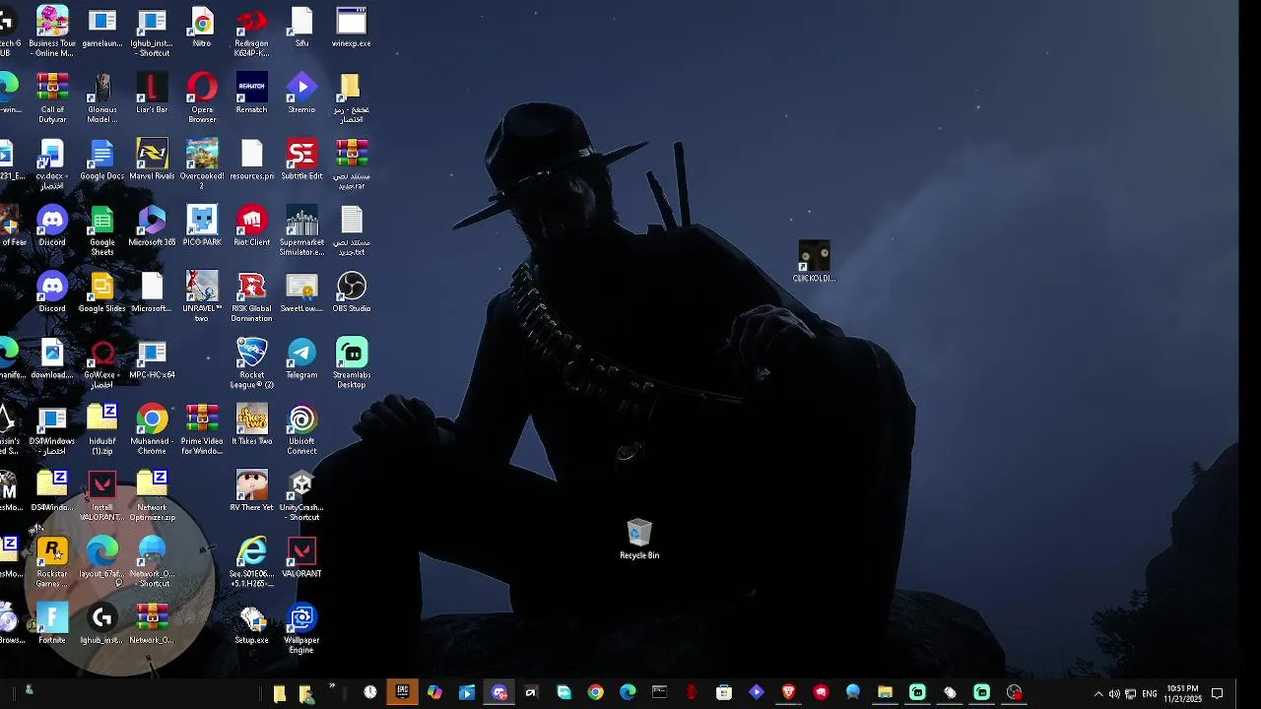This screenshot has width=1261, height=709.
Task: Open the SweetLow certificate file
Action: [301, 292]
